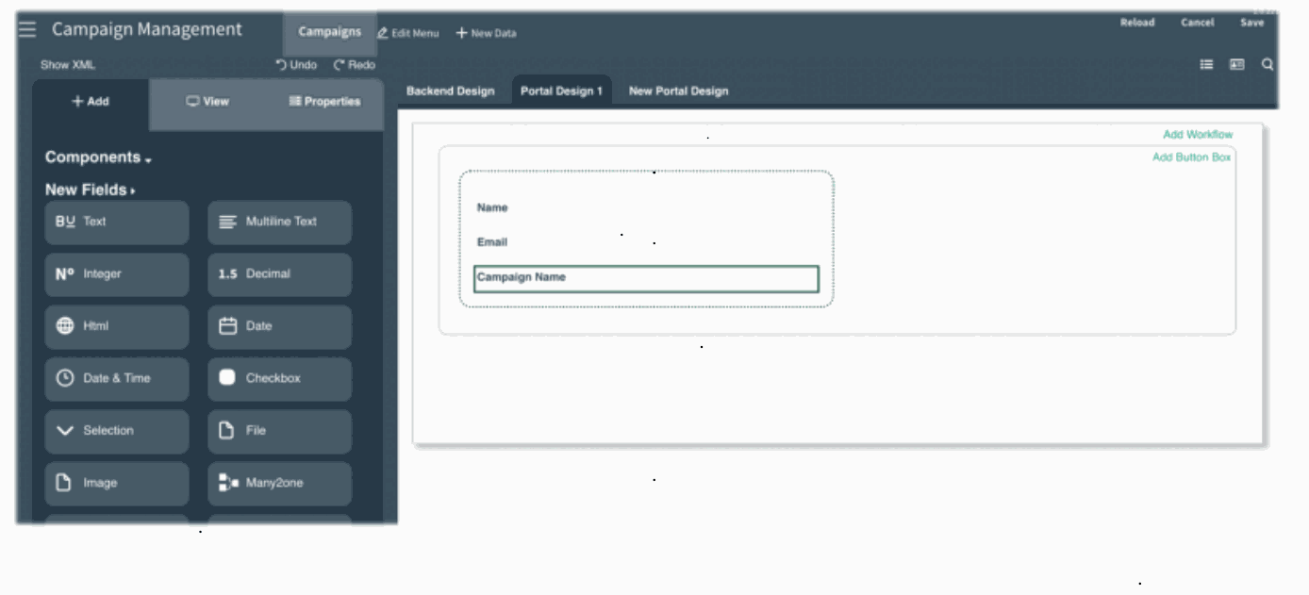Add an Image field component
The height and width of the screenshot is (595, 1309).
117,483
